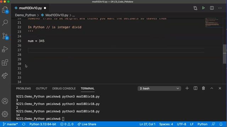Change LF end of line sequence
This screenshot has width=227, height=127.
[192, 124]
